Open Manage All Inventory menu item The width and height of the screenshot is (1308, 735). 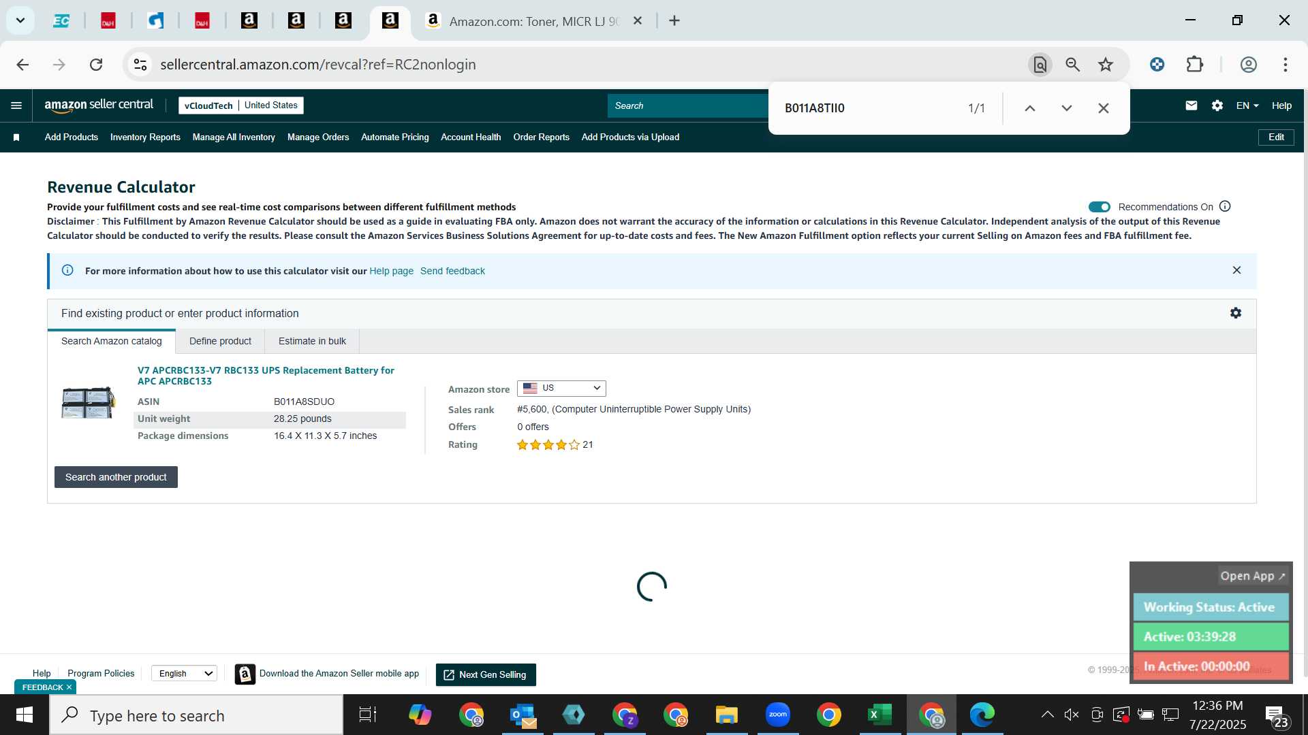234,137
